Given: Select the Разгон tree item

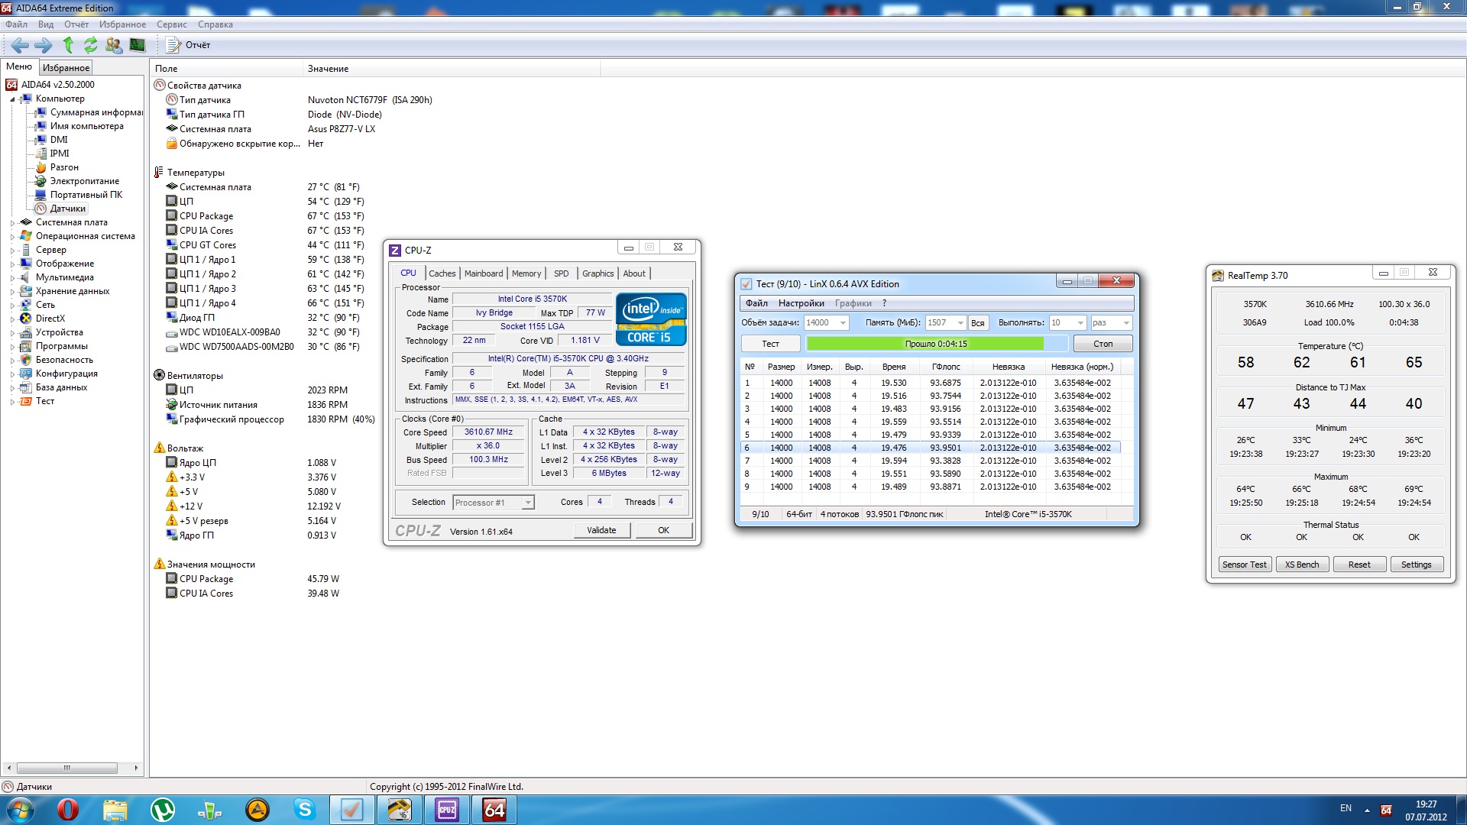Looking at the screenshot, I should pos(64,167).
